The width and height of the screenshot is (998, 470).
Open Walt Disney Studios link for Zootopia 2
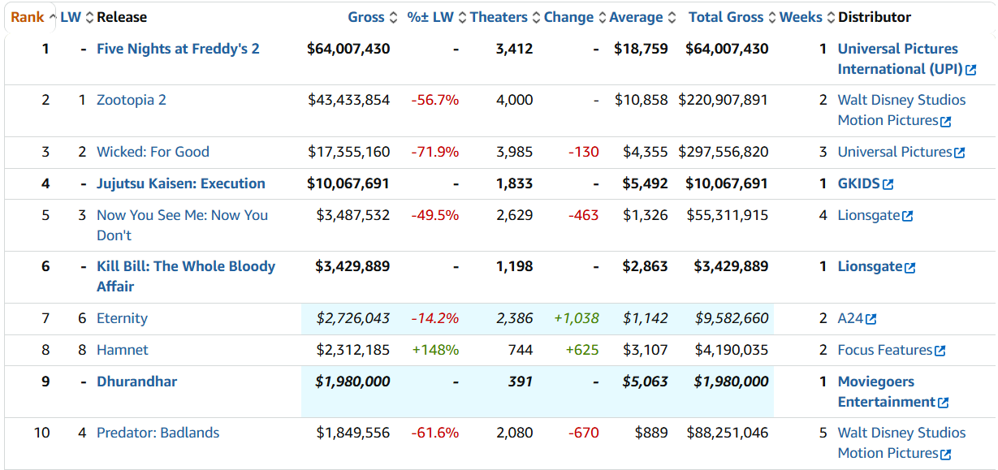tap(901, 100)
